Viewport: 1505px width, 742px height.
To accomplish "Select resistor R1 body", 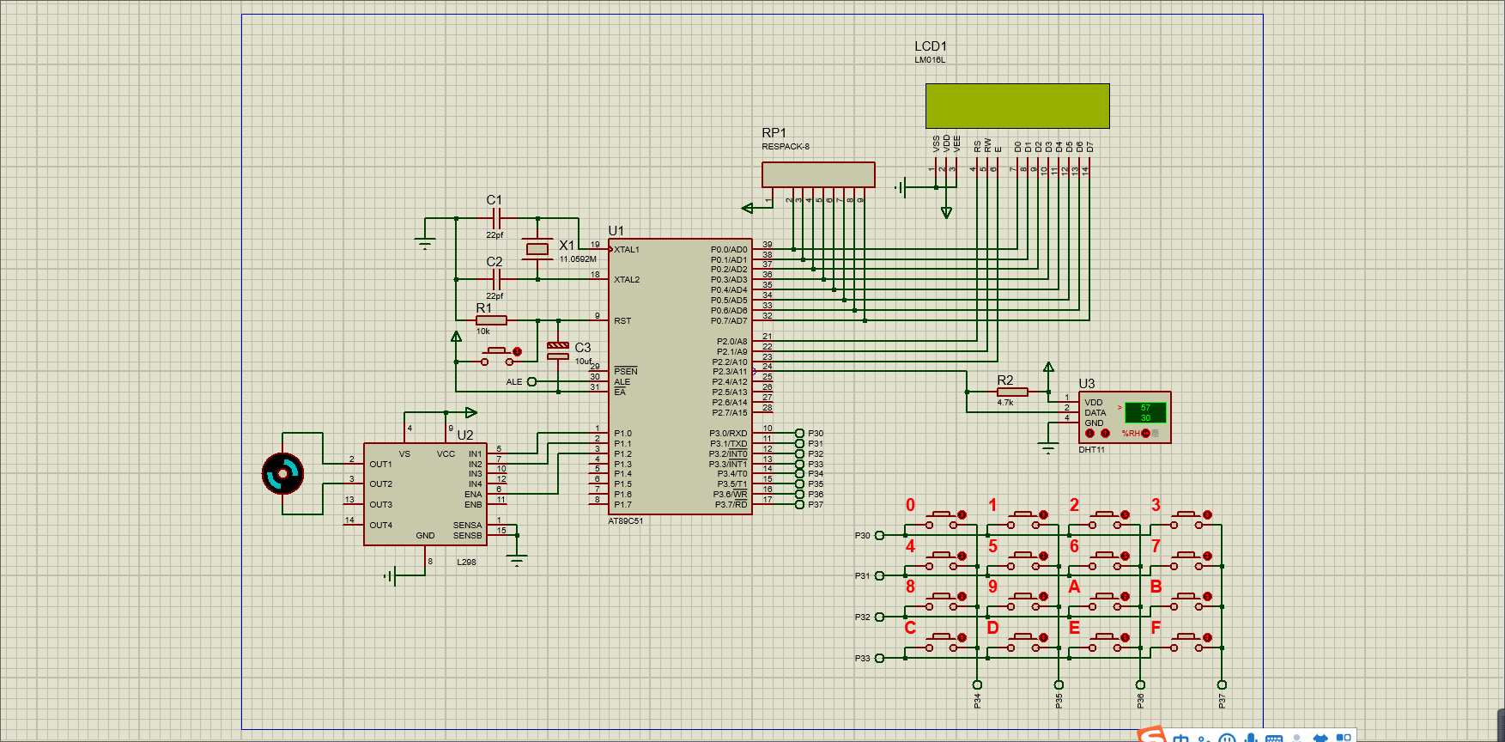I will click(492, 320).
